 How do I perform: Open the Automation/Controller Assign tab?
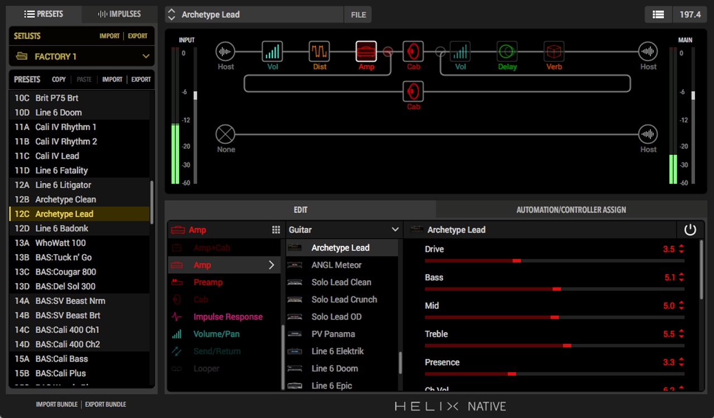click(x=571, y=210)
